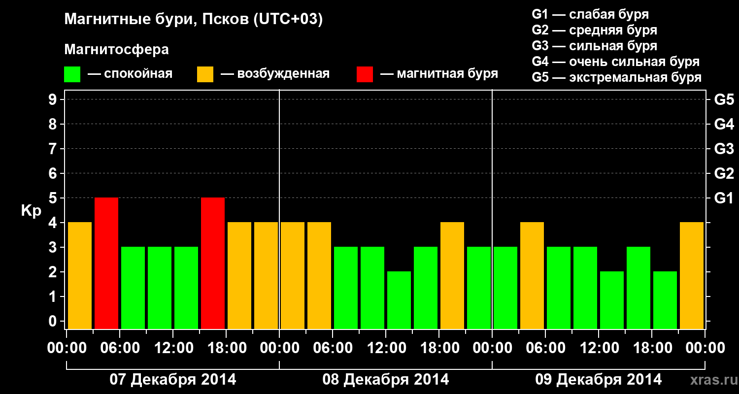Click the '07 Декабря 2014' date label
739x394 pixels.
172,380
